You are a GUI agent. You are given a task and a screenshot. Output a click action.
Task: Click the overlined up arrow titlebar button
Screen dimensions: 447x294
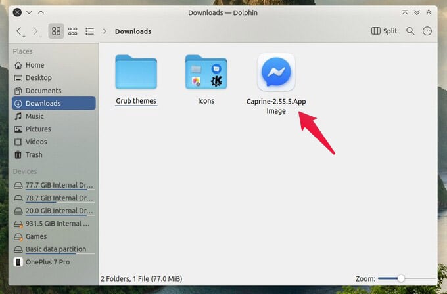coord(405,12)
